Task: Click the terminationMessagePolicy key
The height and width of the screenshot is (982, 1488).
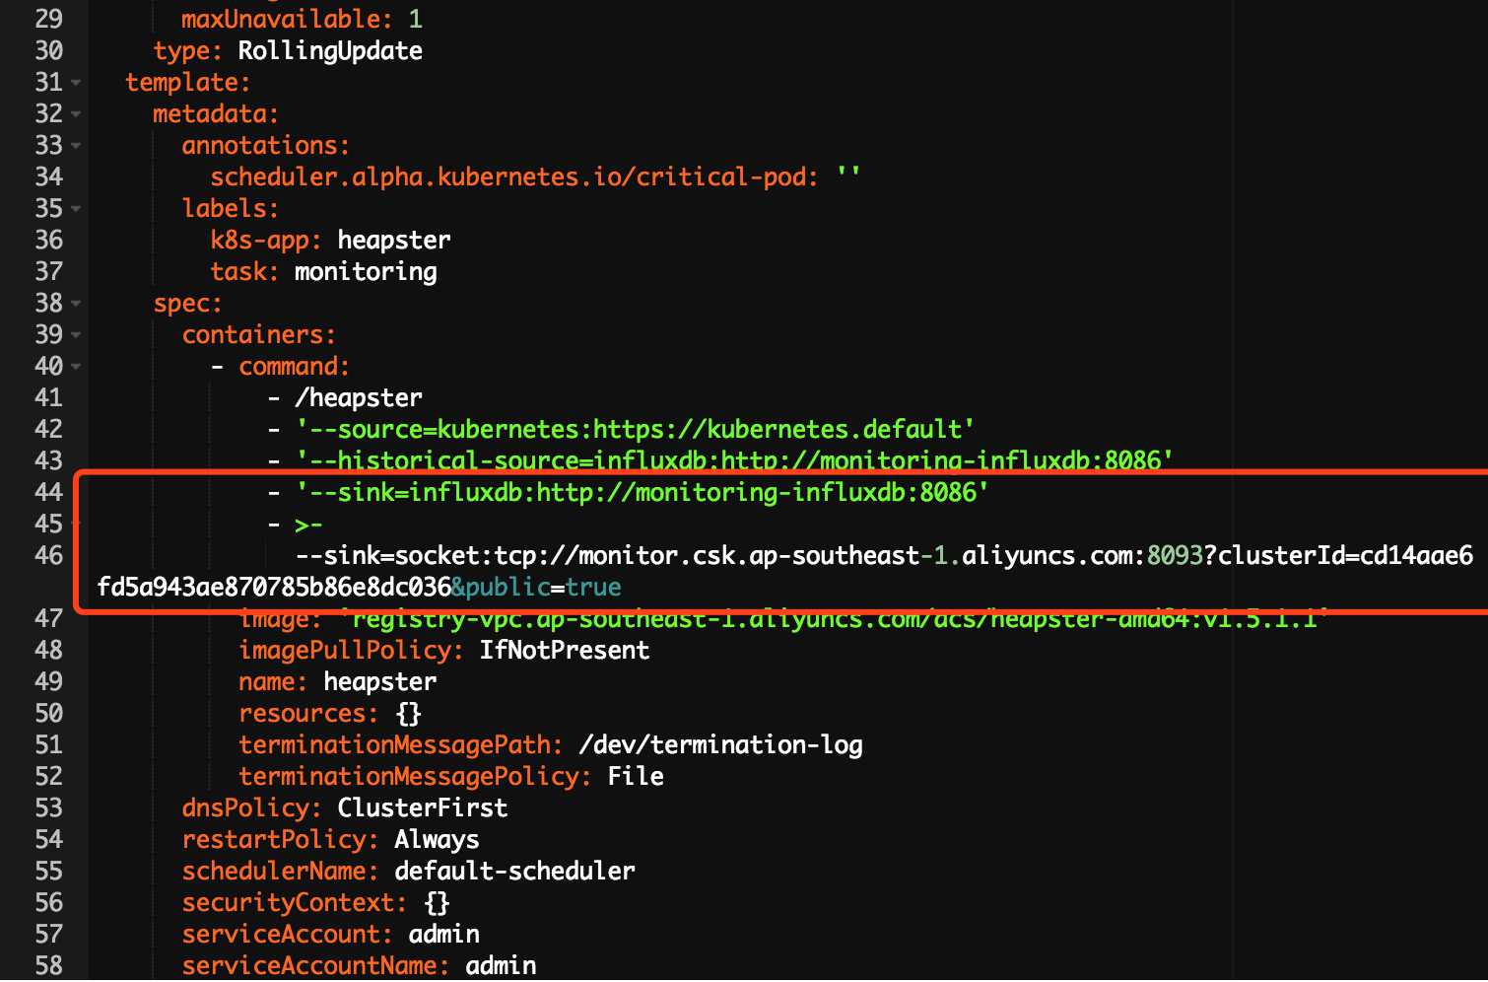Action: (x=415, y=777)
